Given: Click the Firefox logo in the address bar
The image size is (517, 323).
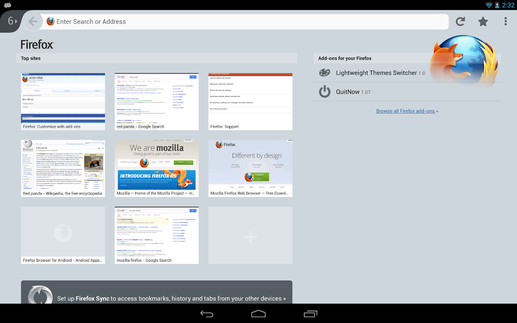Looking at the screenshot, I should [50, 21].
